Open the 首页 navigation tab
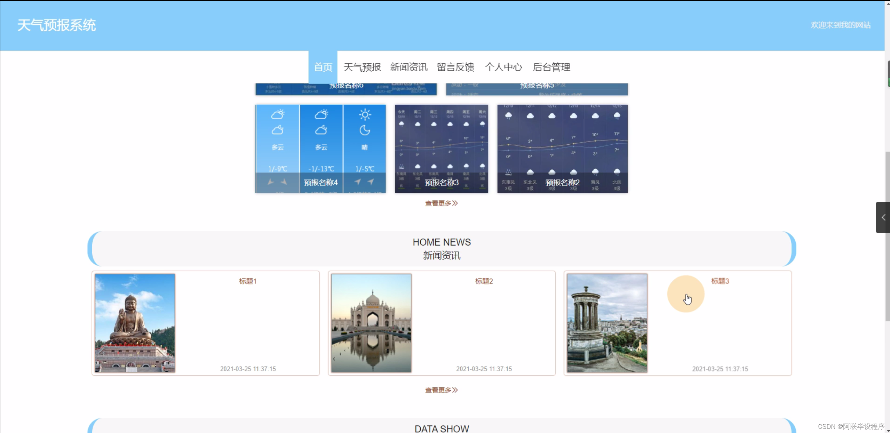 (x=322, y=67)
